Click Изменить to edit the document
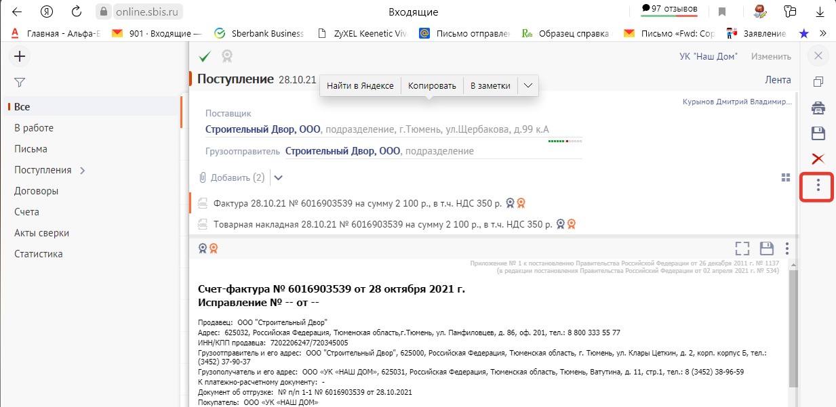This screenshot has width=836, height=407. click(x=771, y=57)
